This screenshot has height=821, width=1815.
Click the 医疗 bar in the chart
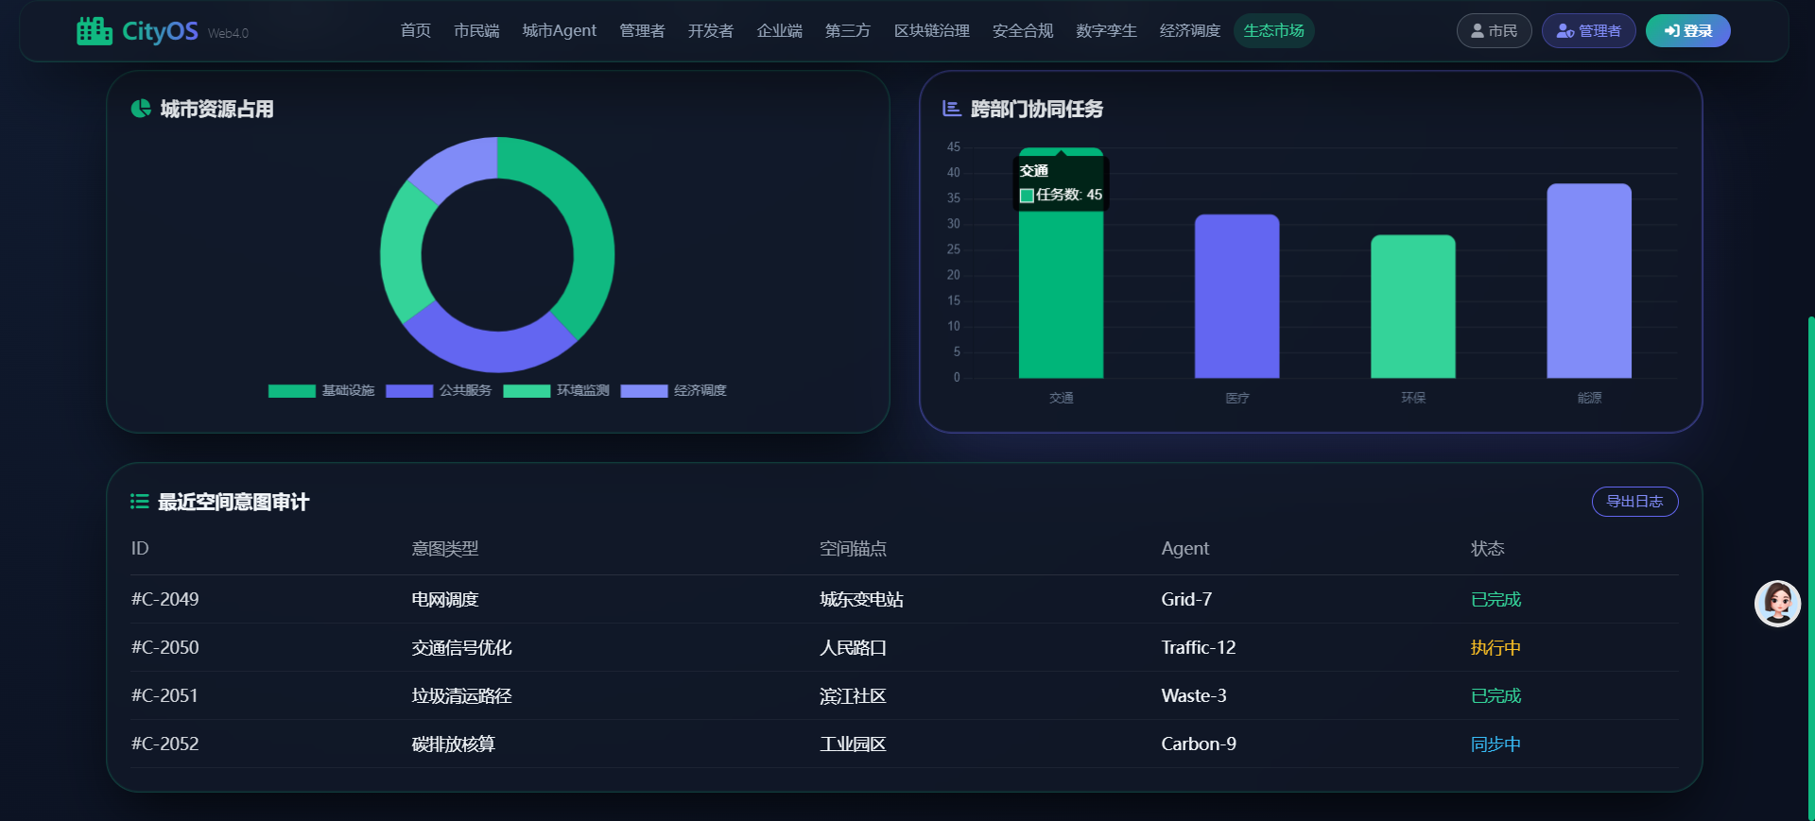[1237, 297]
